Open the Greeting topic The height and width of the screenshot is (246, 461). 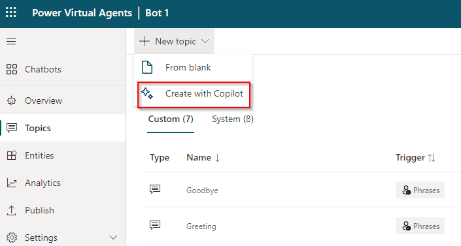coord(201,226)
